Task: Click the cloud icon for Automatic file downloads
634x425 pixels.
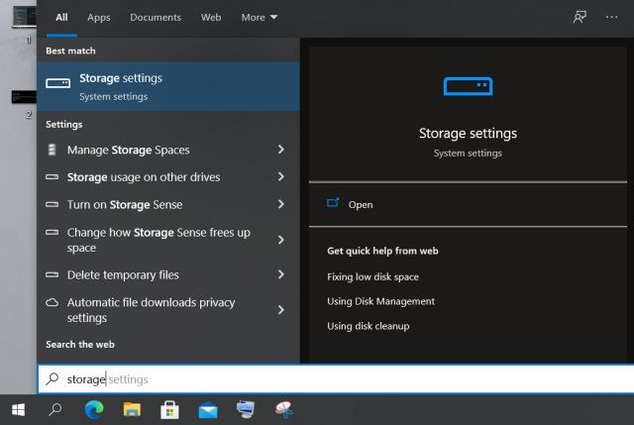Action: click(52, 302)
